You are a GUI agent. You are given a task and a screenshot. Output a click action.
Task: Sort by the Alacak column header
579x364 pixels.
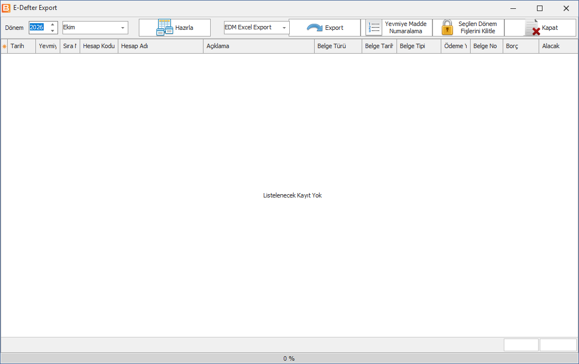(559, 46)
